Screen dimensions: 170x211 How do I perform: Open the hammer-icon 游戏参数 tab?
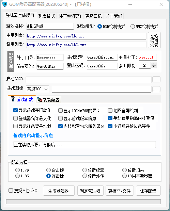[22, 99]
